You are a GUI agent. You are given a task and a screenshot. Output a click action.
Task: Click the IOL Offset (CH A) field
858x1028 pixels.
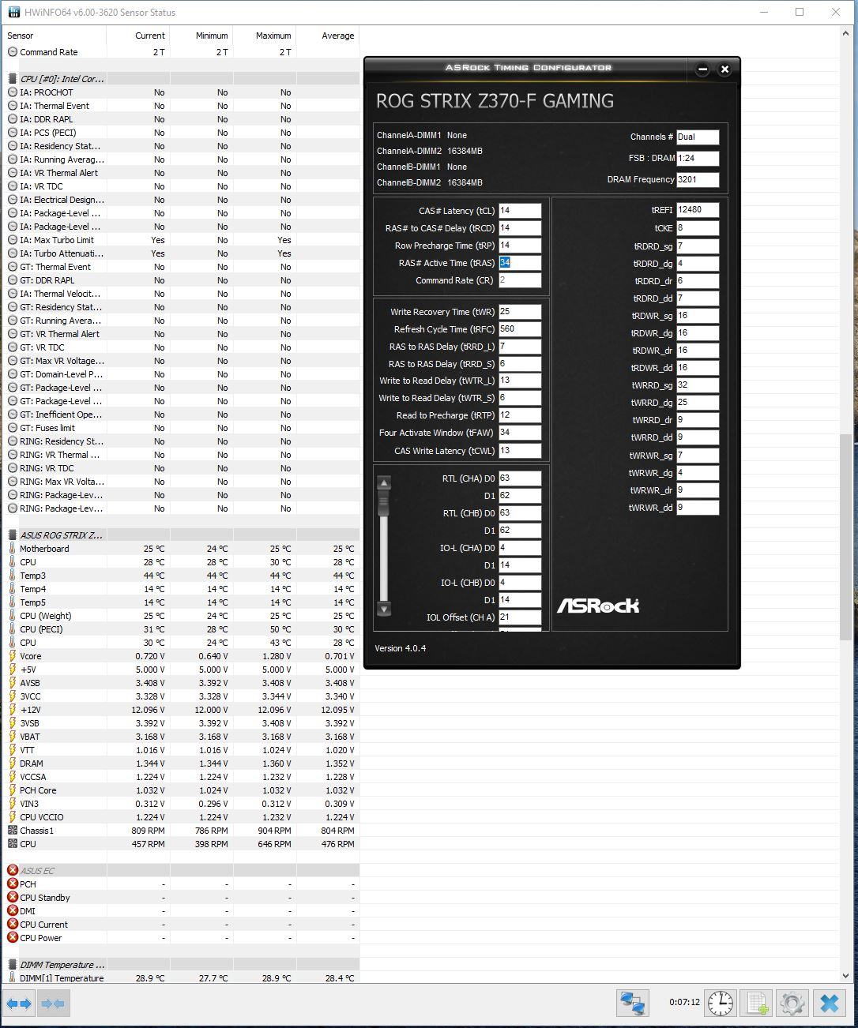coord(520,617)
